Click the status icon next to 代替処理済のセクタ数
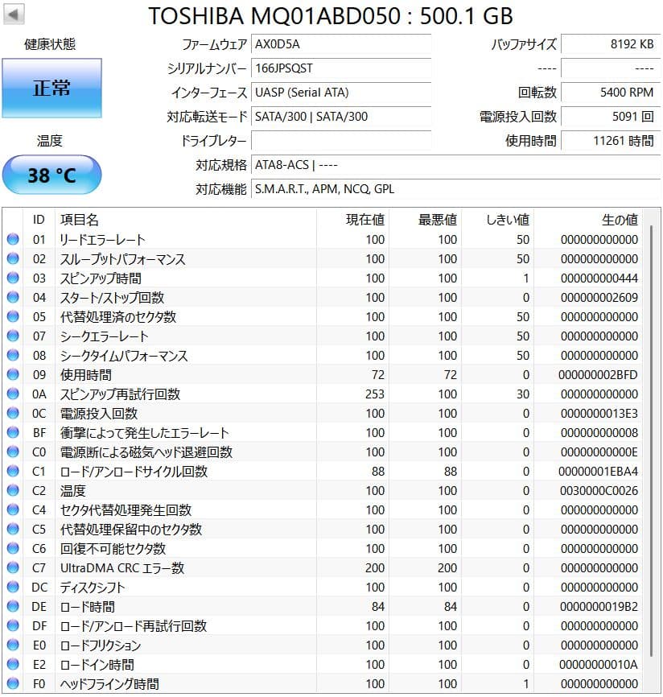 point(14,316)
